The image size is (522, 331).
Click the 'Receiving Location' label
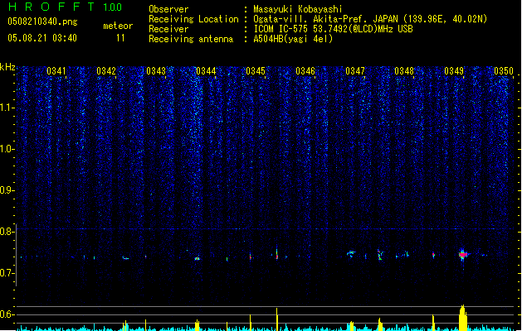(193, 19)
